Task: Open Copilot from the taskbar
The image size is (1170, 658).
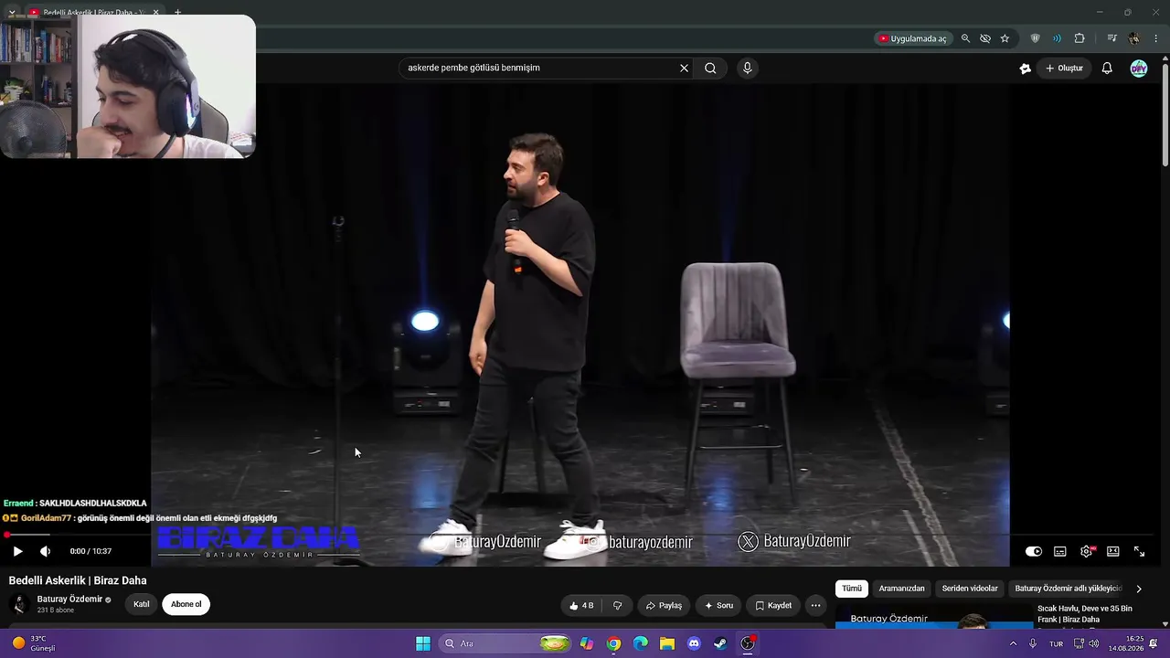Action: coord(587,643)
